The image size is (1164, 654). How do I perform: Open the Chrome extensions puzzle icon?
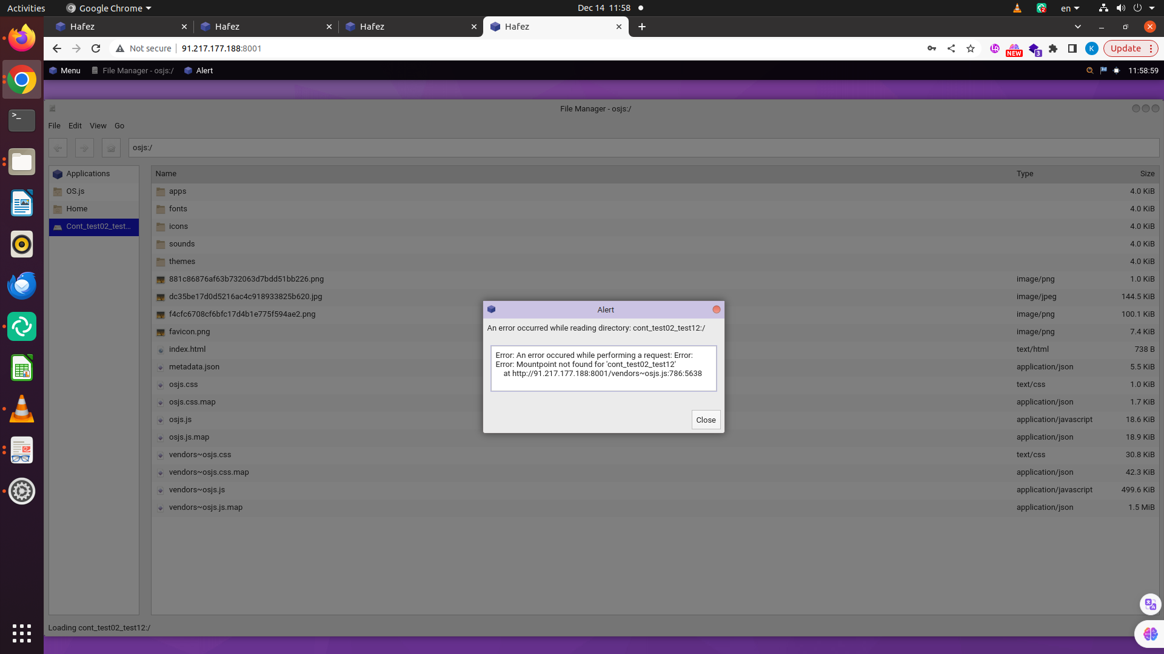coord(1053,48)
